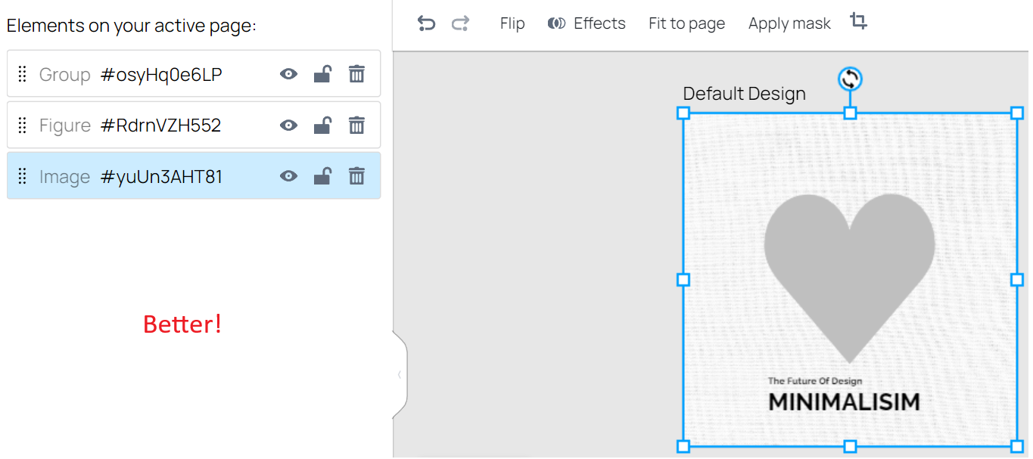Lock the Figure #RdrnVZH552 element
Image resolution: width=1033 pixels, height=459 pixels.
click(322, 126)
